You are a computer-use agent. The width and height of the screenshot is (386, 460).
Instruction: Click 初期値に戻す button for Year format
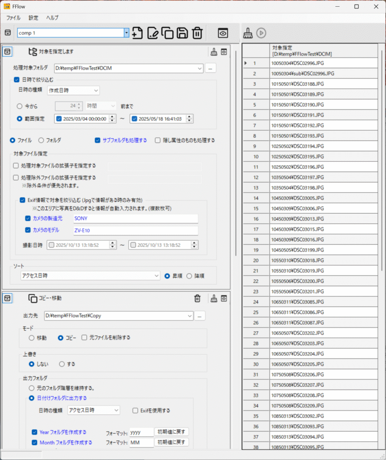click(171, 432)
